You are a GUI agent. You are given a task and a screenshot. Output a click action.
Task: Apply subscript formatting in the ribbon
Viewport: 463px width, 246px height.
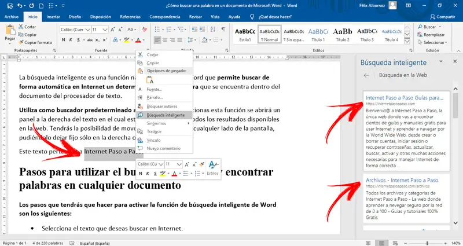97,40
